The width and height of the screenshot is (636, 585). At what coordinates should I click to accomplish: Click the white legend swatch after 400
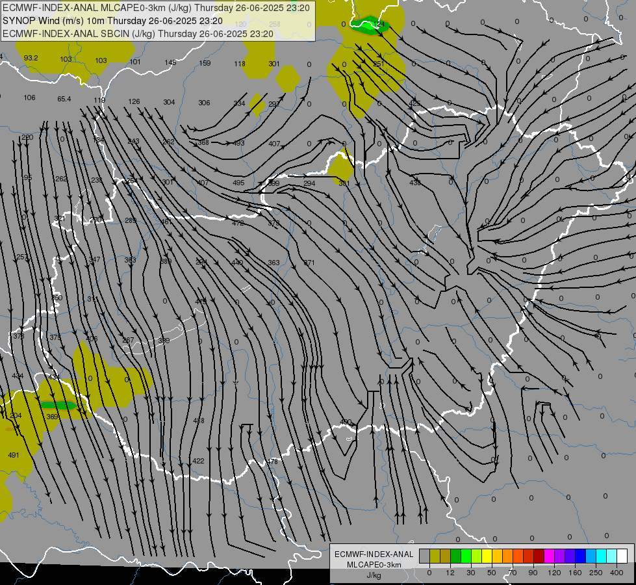pyautogui.click(x=622, y=556)
